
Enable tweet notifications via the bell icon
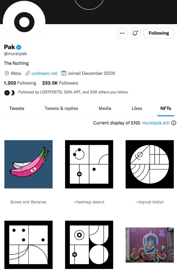135,33
